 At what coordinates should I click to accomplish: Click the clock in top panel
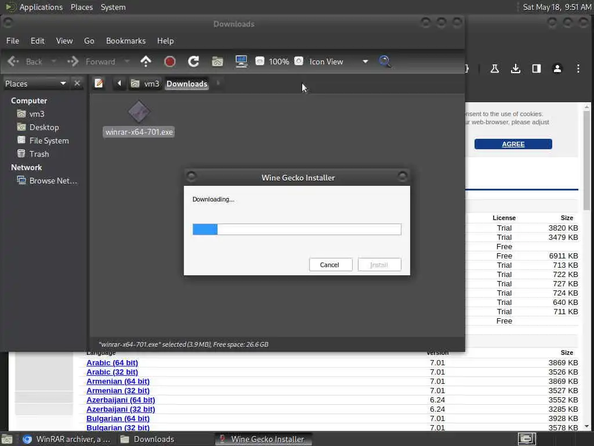[556, 7]
